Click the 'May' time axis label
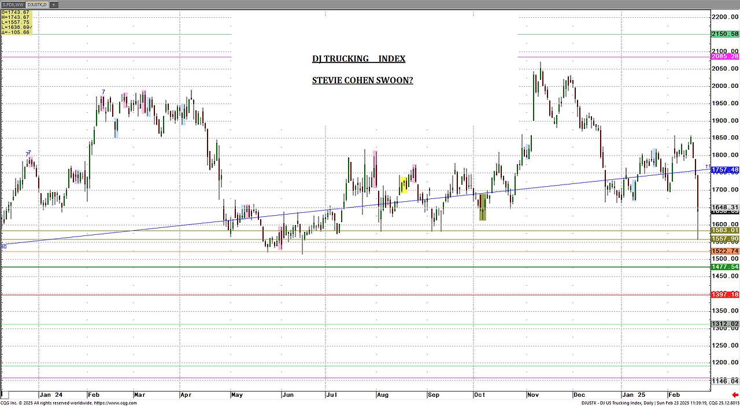 tap(237, 396)
